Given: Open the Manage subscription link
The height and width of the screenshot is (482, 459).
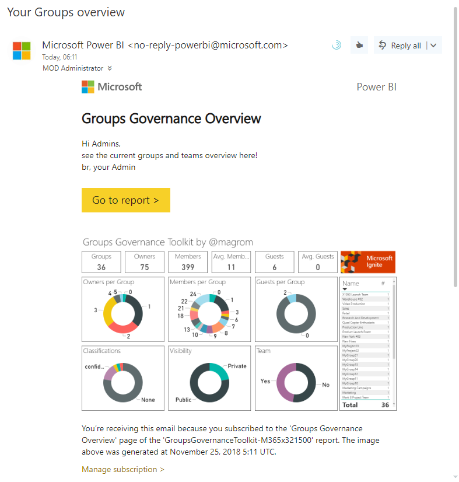Looking at the screenshot, I should pyautogui.click(x=123, y=469).
